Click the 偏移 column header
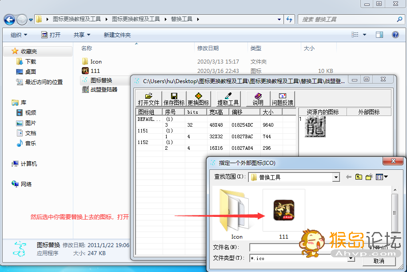407x272 pixels. pyautogui.click(x=244, y=112)
